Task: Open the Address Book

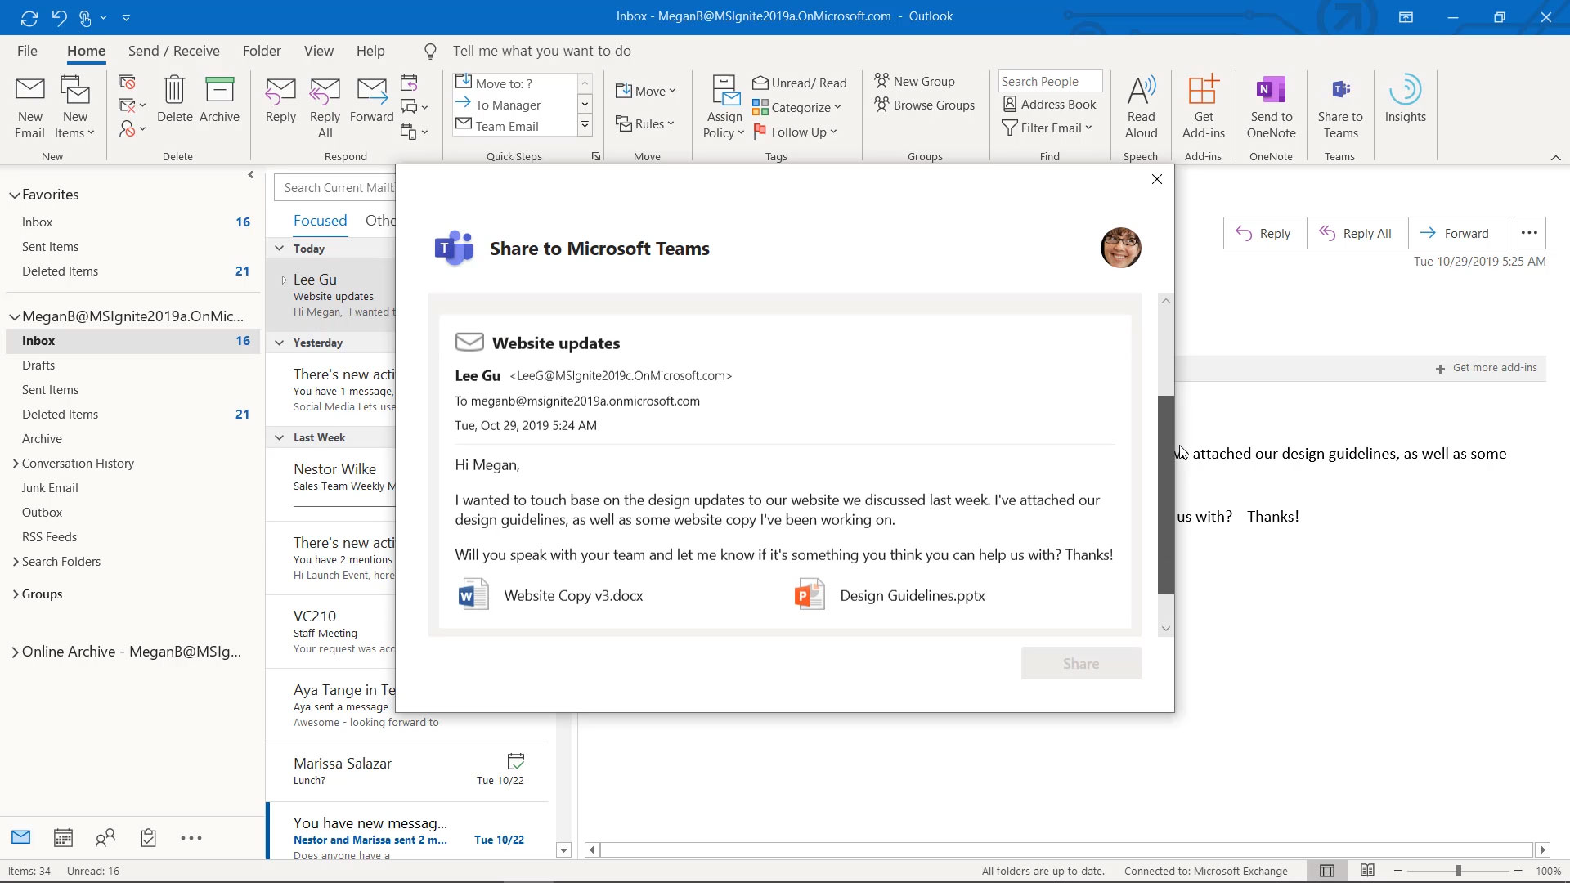Action: click(x=1049, y=104)
